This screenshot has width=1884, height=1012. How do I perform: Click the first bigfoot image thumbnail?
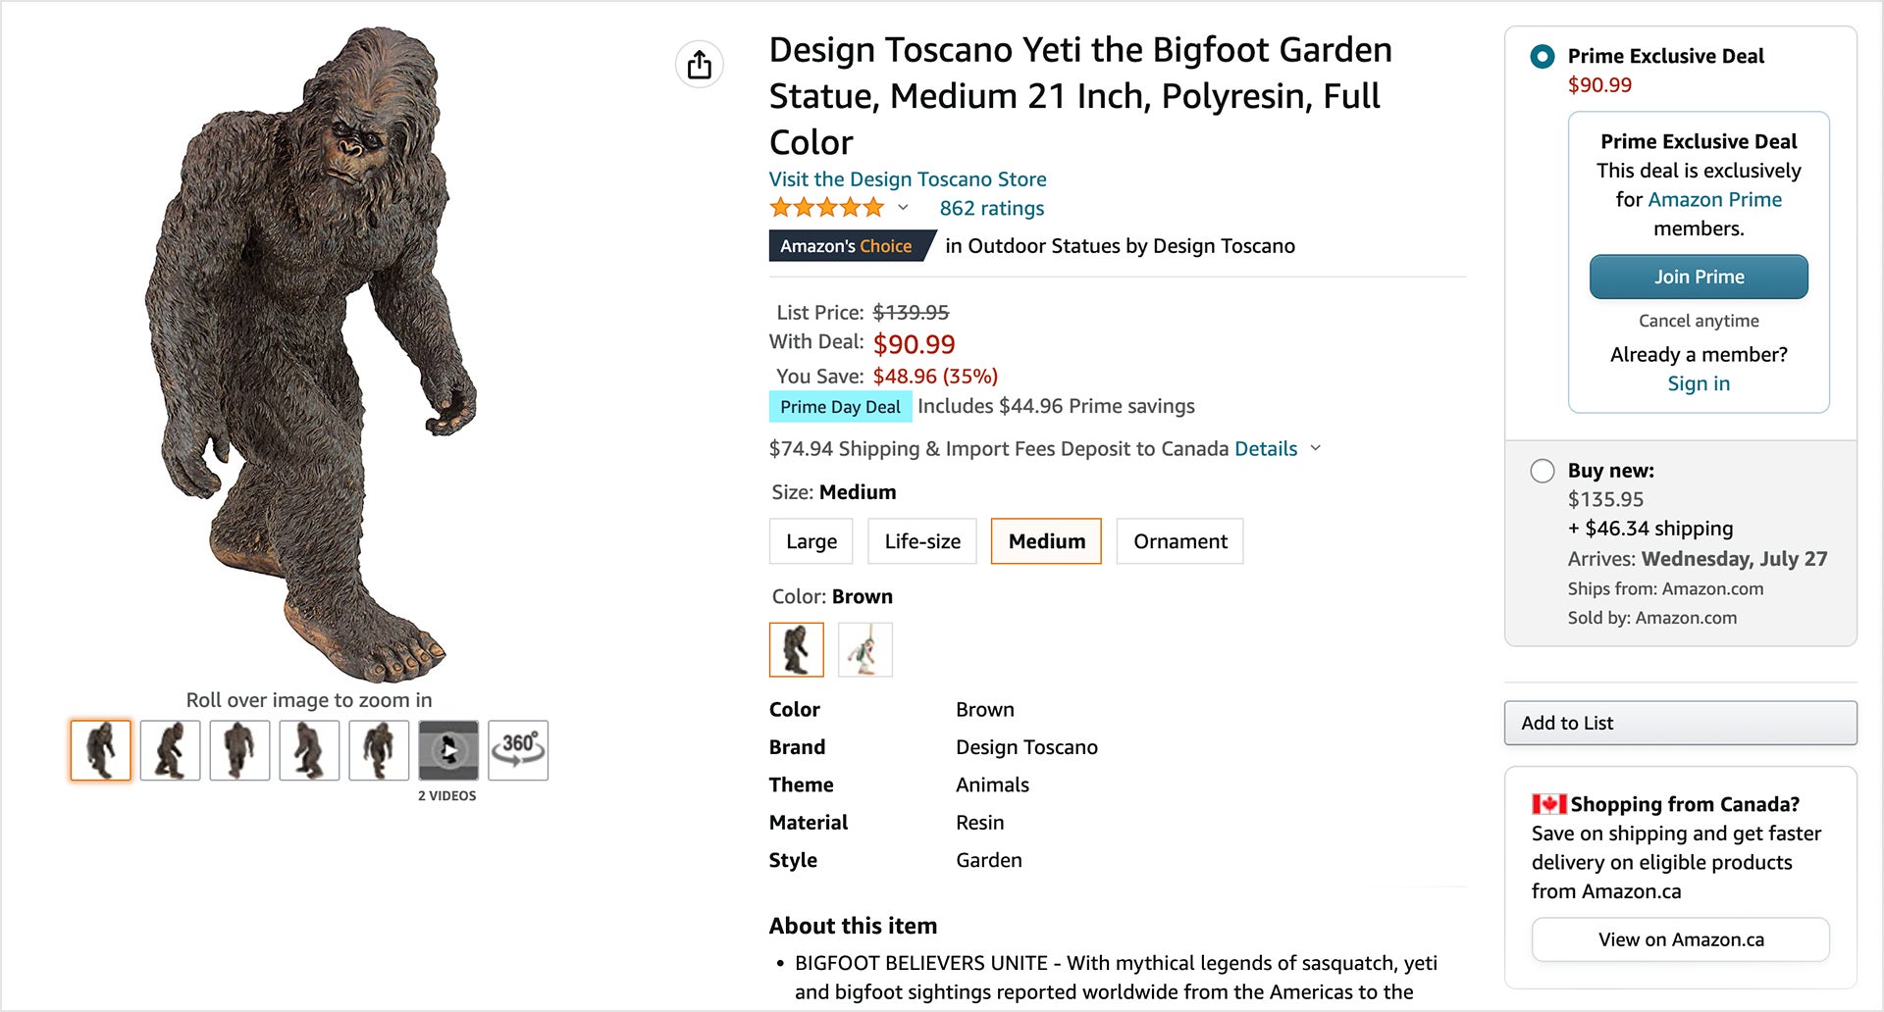click(99, 749)
